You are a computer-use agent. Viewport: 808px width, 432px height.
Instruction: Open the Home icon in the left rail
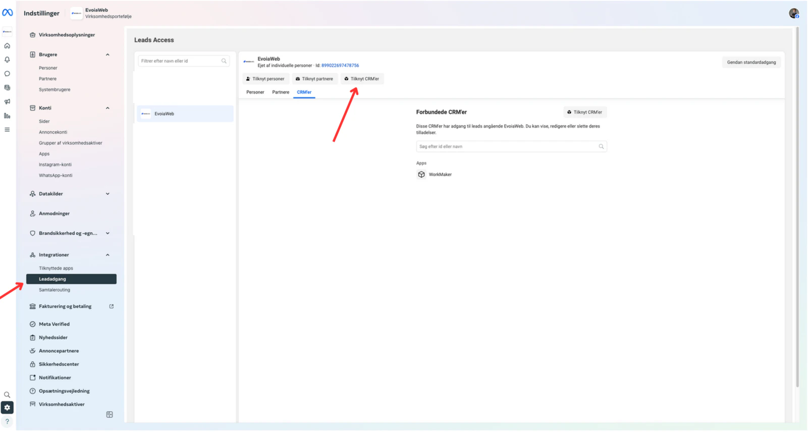click(7, 46)
